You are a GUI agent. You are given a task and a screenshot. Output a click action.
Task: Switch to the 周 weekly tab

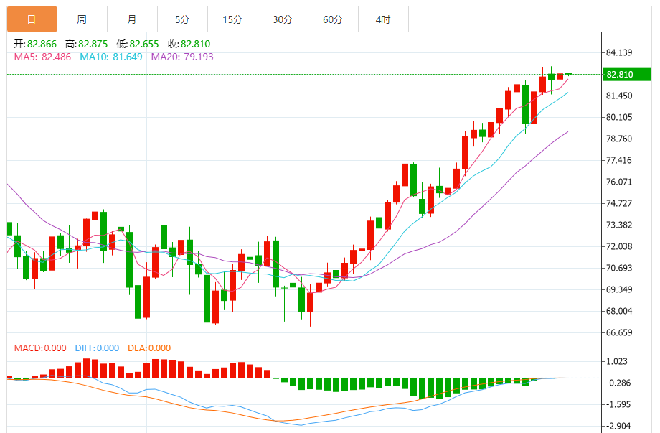[x=82, y=19]
